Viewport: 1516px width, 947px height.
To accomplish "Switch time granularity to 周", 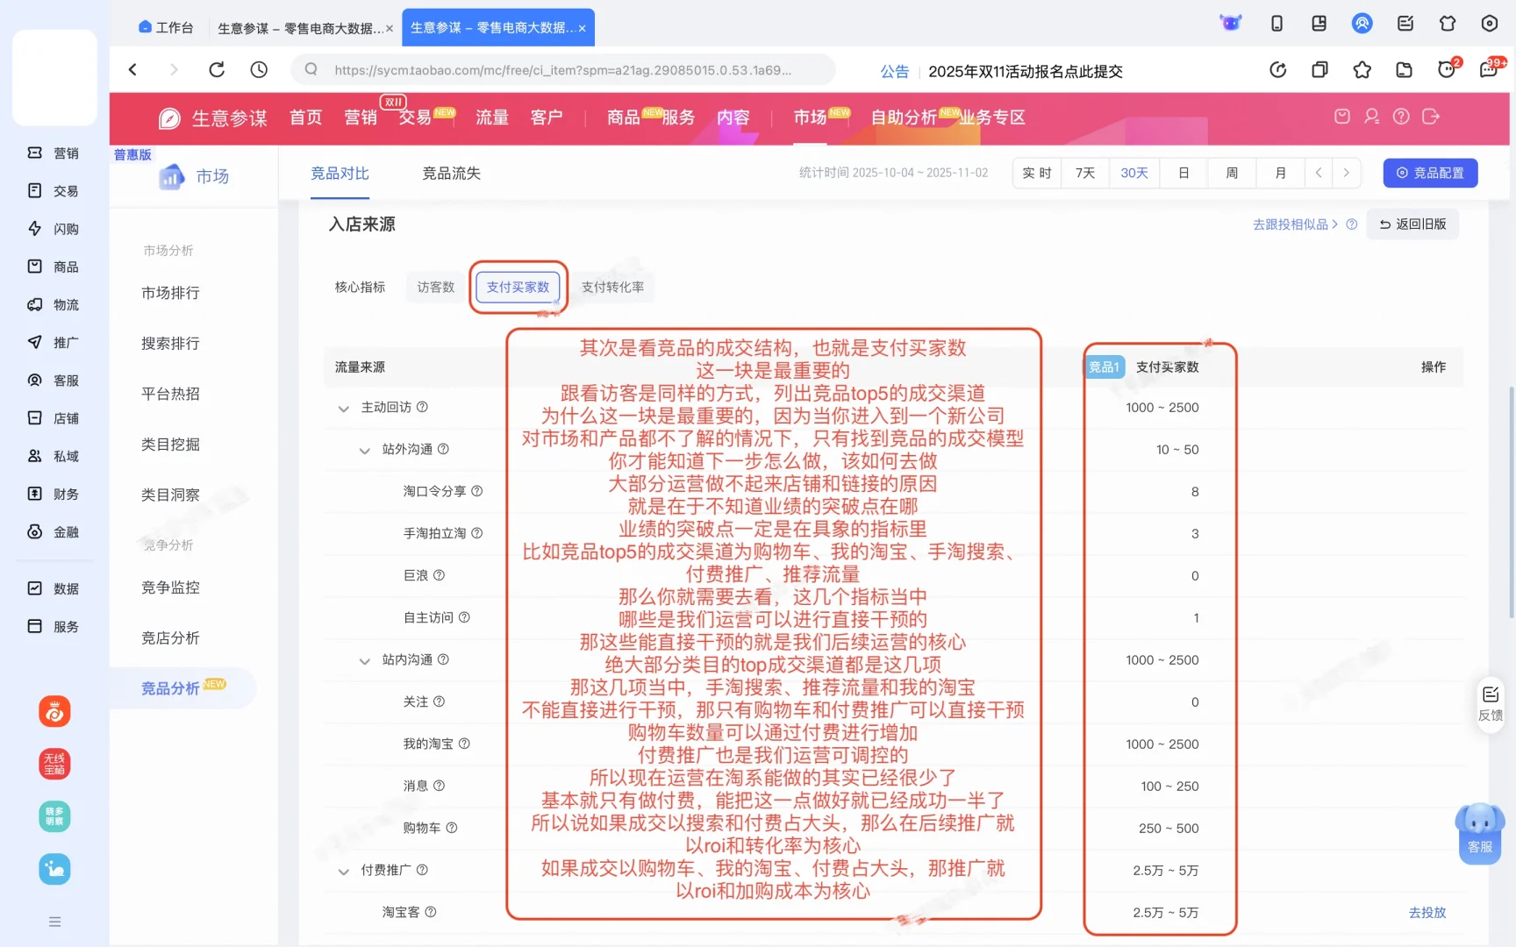I will tap(1232, 174).
